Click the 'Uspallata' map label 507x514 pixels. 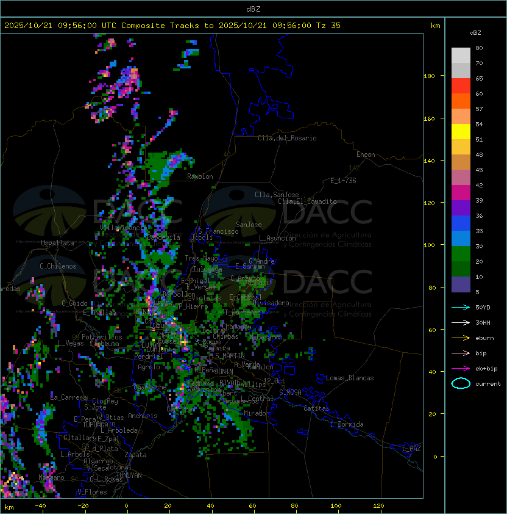tap(58, 243)
